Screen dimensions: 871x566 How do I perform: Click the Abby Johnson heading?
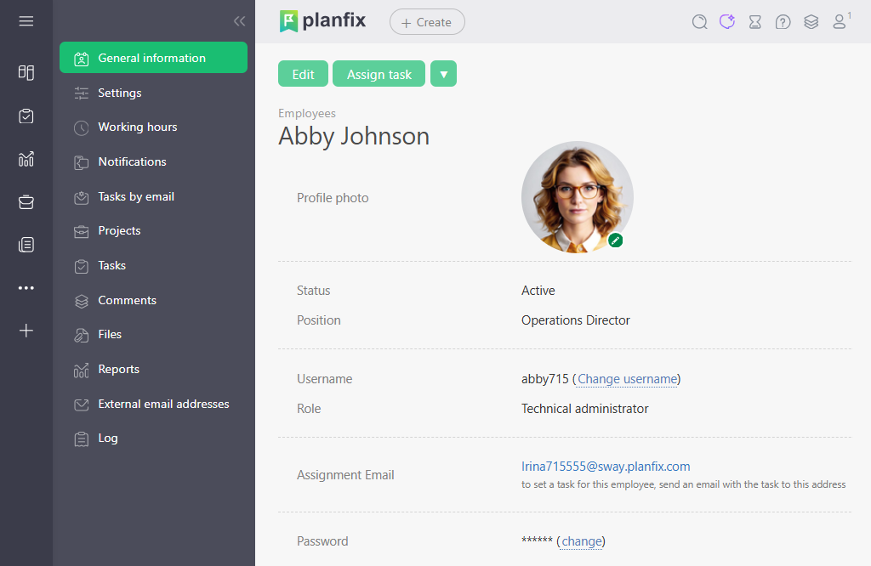coord(354,137)
